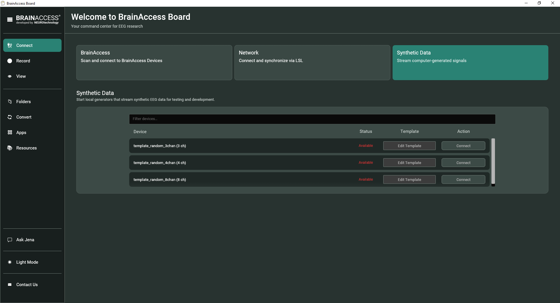Click the View eye icon
Viewport: 560px width, 303px height.
(10, 76)
